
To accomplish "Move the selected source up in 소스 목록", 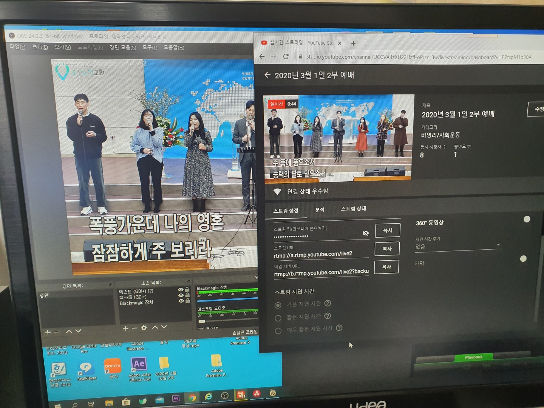I will (x=155, y=327).
